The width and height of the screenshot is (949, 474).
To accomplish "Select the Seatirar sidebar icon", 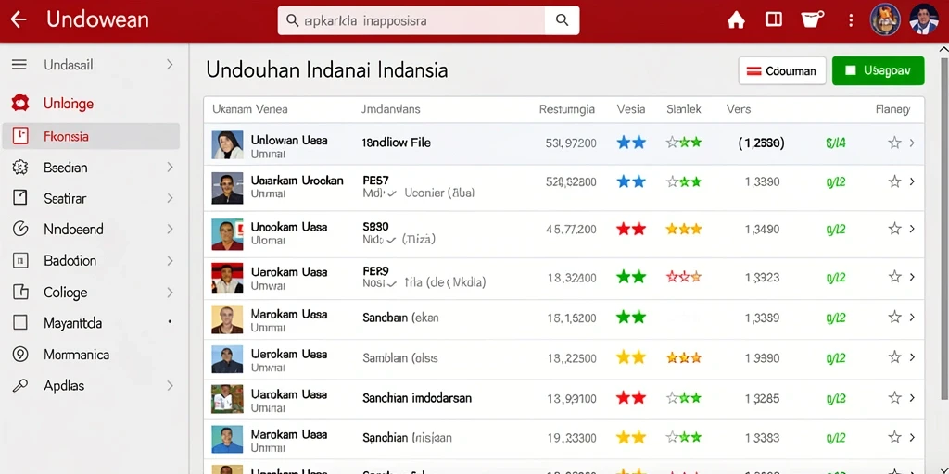I will pyautogui.click(x=20, y=198).
